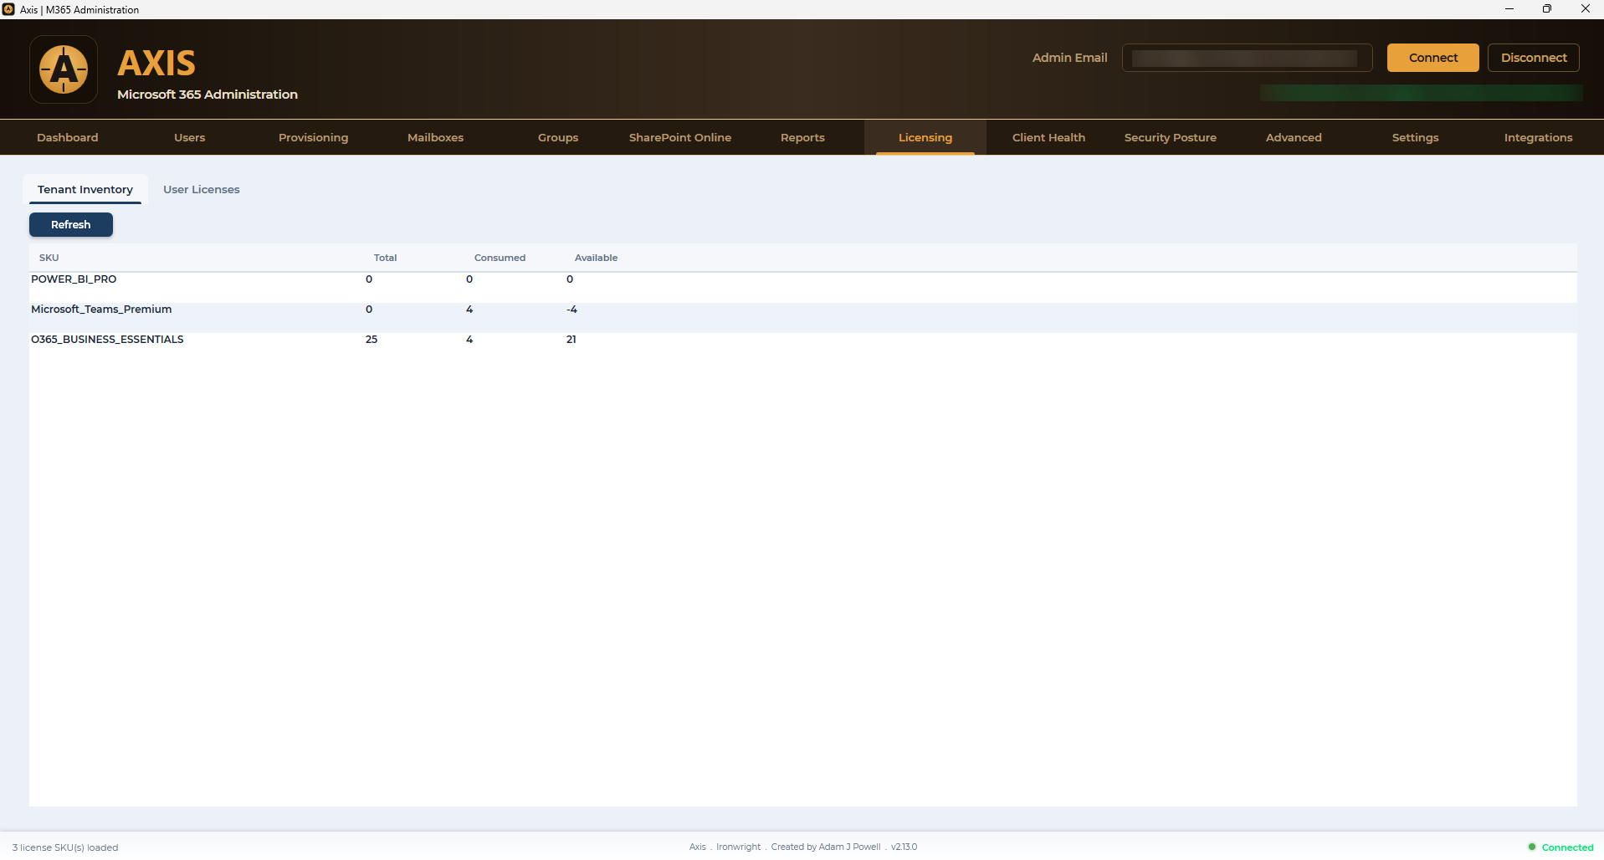Open the Integrations tab
Image resolution: width=1604 pixels, height=860 pixels.
1539,137
